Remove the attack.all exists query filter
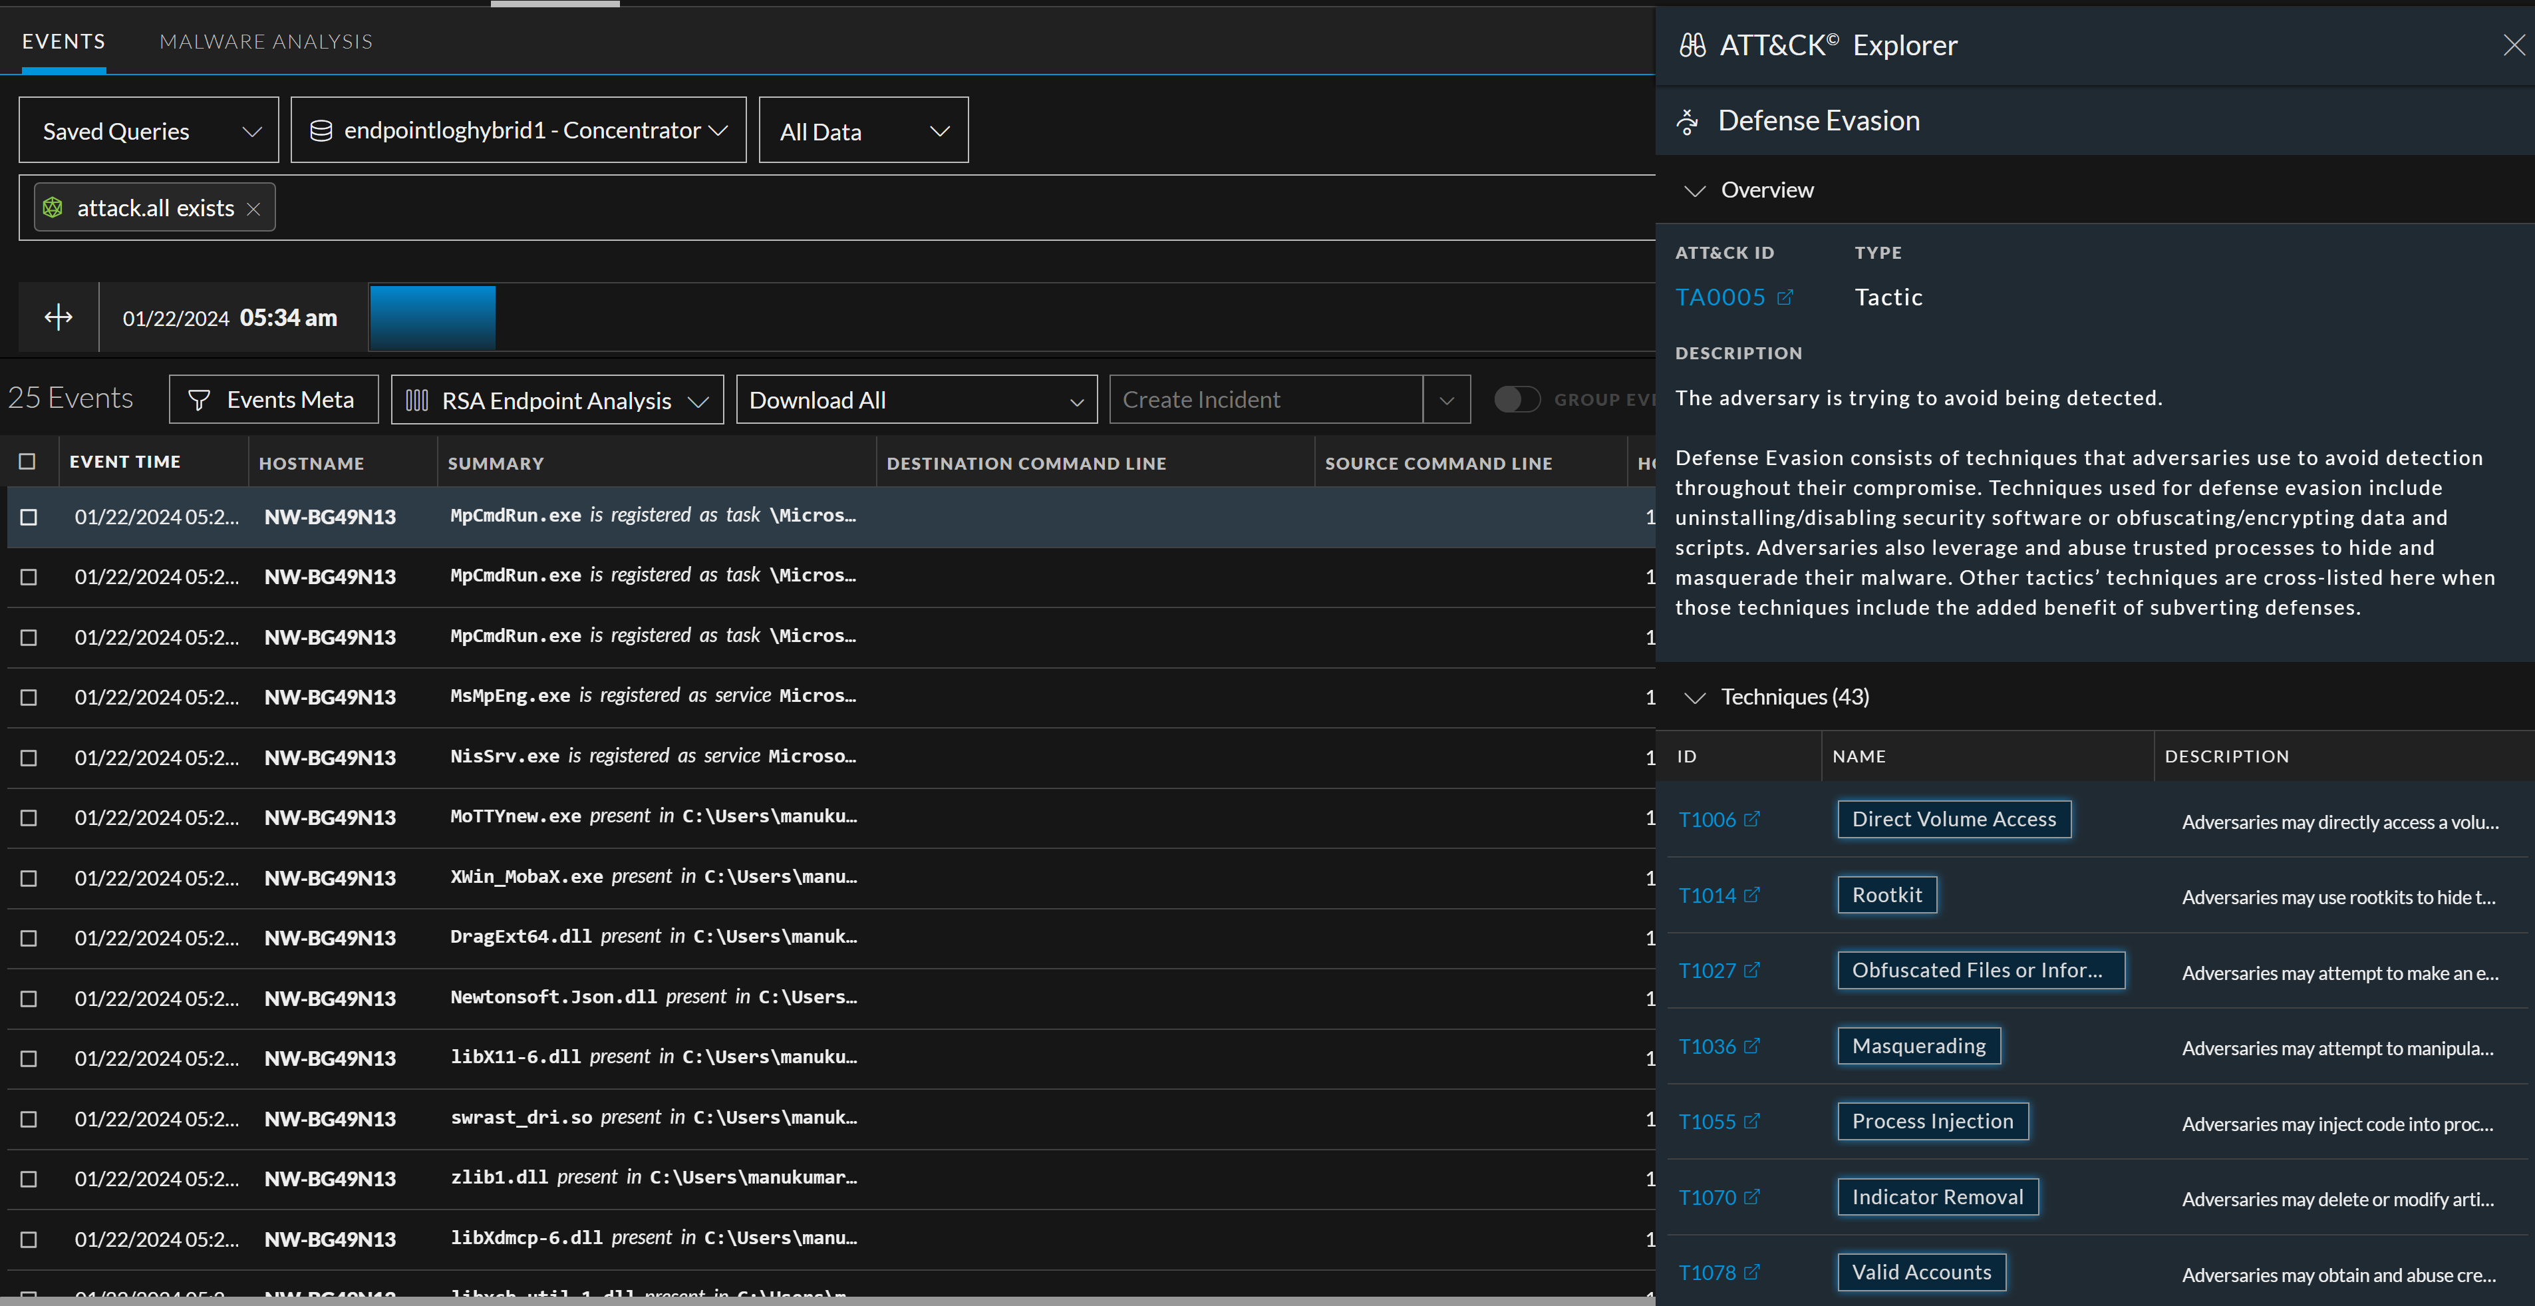This screenshot has height=1306, width=2535. point(253,209)
